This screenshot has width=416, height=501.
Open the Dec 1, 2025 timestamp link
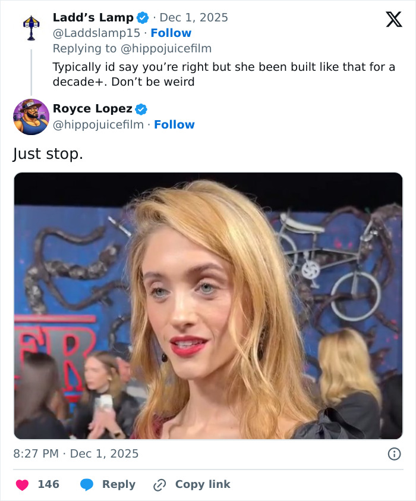click(x=194, y=17)
